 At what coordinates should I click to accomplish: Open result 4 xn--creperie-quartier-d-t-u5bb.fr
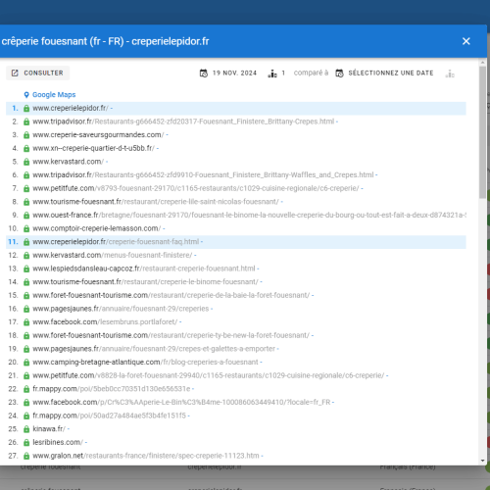click(x=93, y=148)
